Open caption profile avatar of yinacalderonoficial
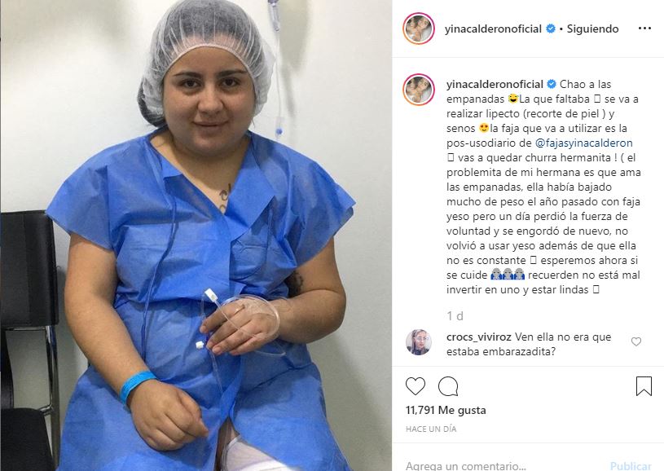 click(419, 90)
